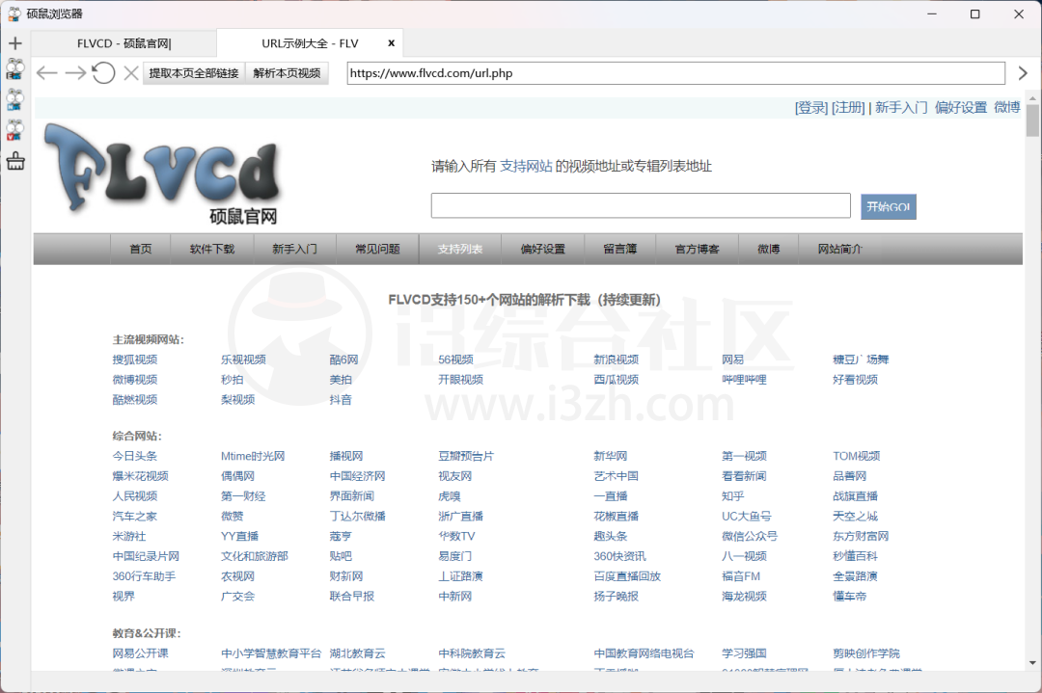The height and width of the screenshot is (693, 1042).
Task: Open the 西瓜视频 link
Action: [616, 380]
